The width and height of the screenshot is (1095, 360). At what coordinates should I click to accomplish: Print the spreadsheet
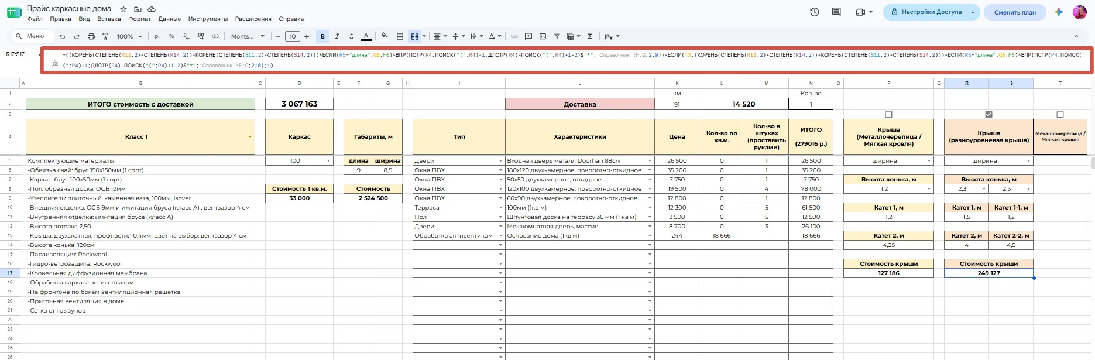point(91,36)
